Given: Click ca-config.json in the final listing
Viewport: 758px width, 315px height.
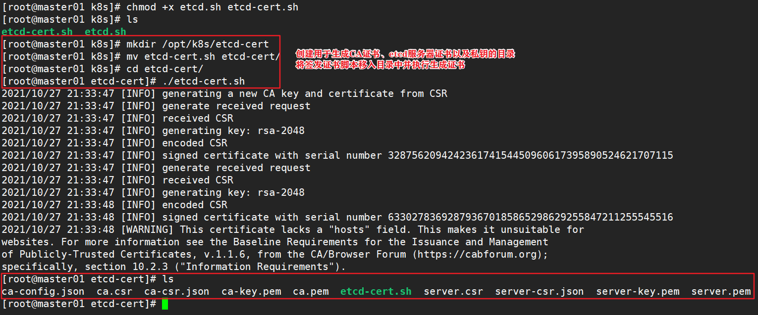Looking at the screenshot, I should point(43,291).
